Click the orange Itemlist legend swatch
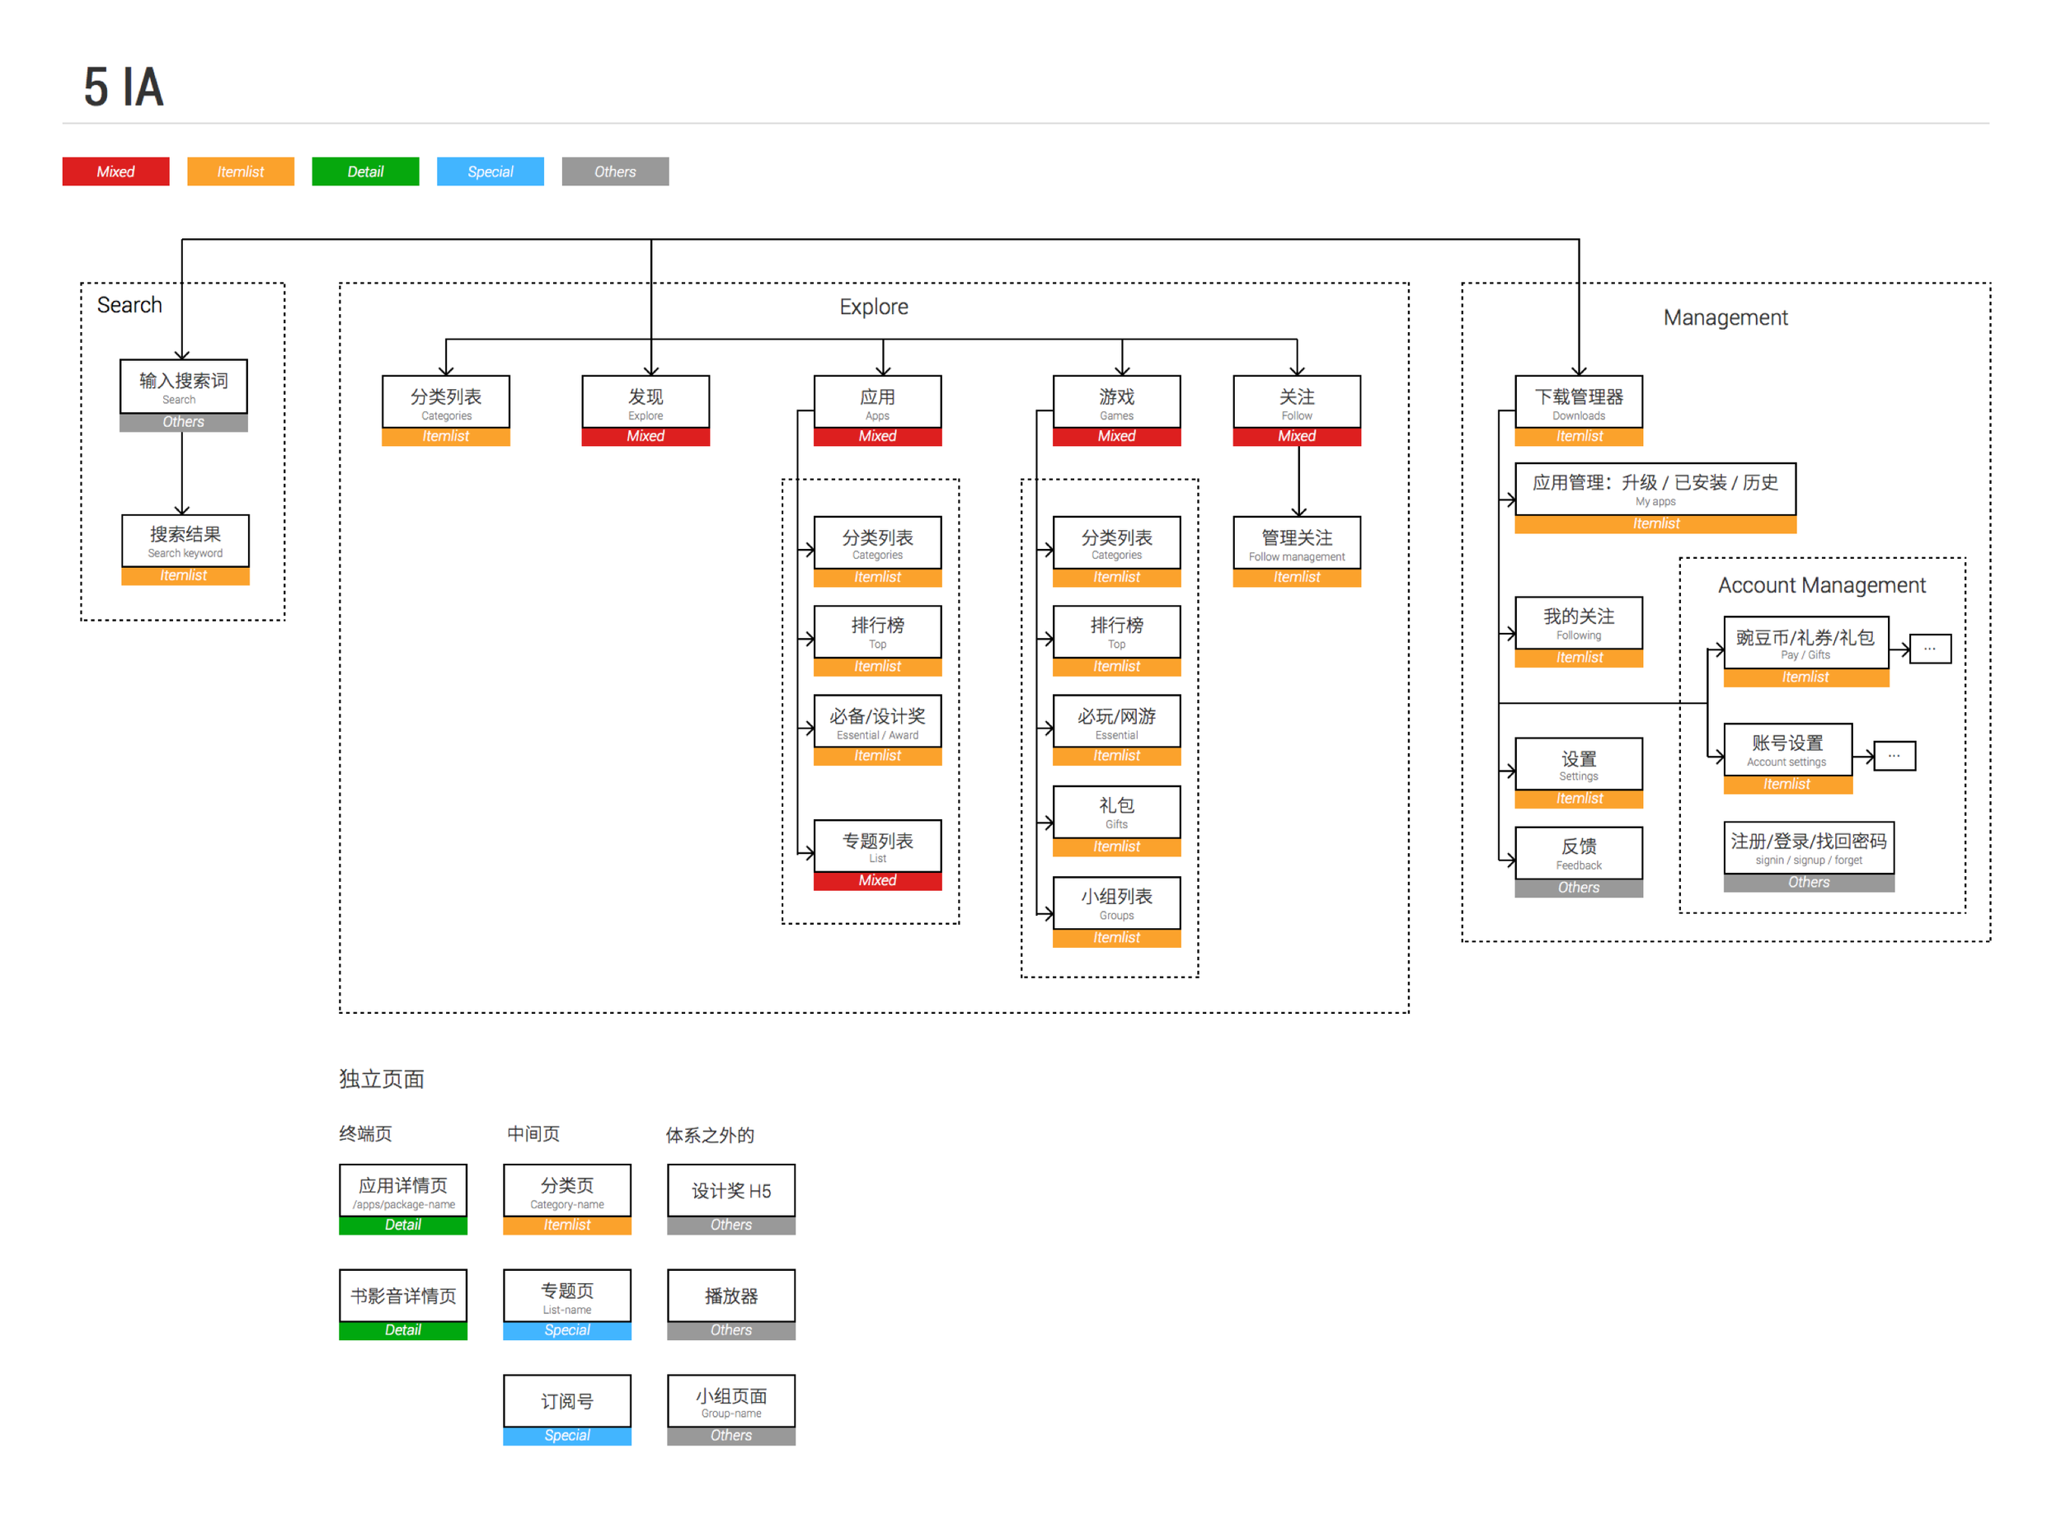This screenshot has height=1519, width=2061. click(240, 171)
